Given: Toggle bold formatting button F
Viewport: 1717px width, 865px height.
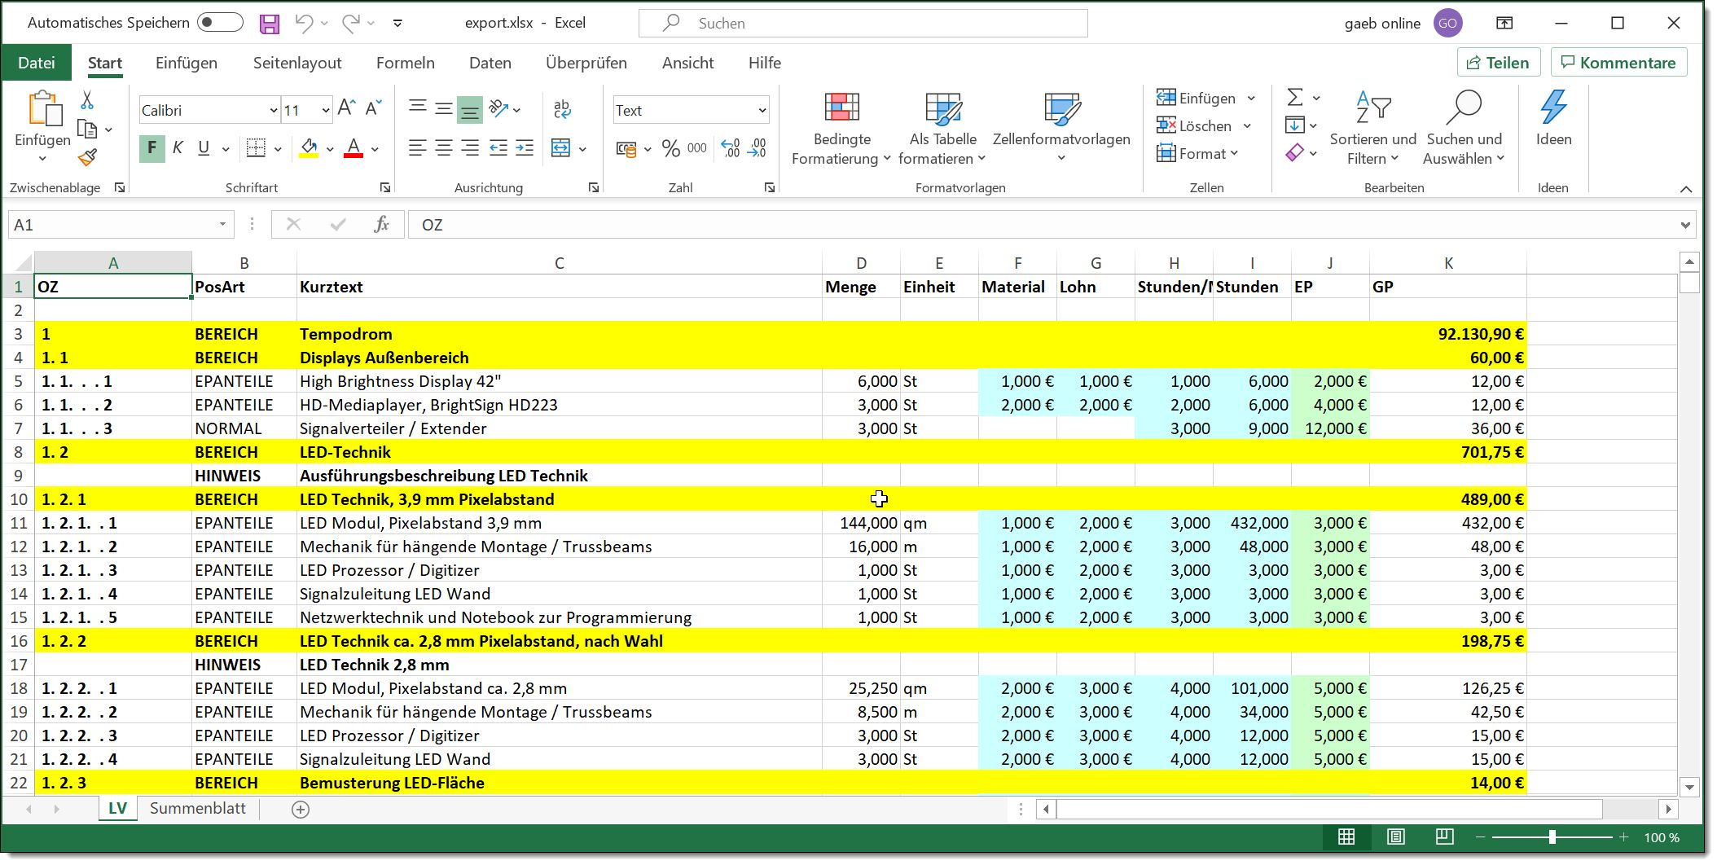Looking at the screenshot, I should [151, 148].
